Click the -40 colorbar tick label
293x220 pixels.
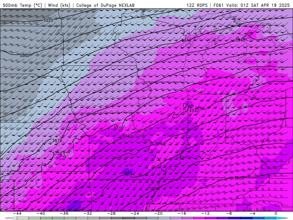pos(41,213)
